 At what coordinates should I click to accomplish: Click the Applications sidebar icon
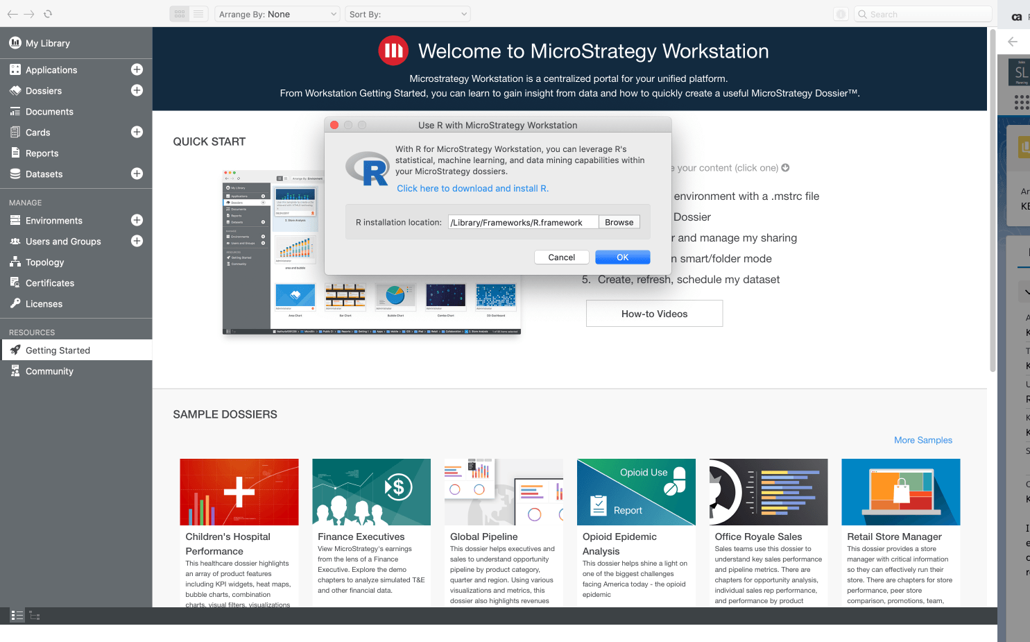click(15, 69)
